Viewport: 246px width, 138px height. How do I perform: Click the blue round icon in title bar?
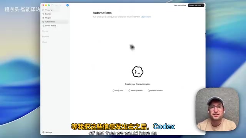click(68, 5)
